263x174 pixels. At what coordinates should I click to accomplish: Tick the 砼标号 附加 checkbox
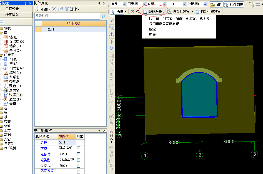point(78,154)
